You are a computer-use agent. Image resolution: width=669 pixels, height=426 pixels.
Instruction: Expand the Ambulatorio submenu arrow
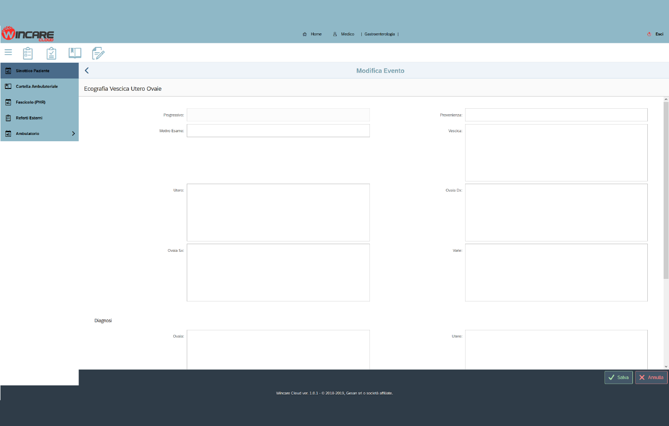click(x=74, y=134)
